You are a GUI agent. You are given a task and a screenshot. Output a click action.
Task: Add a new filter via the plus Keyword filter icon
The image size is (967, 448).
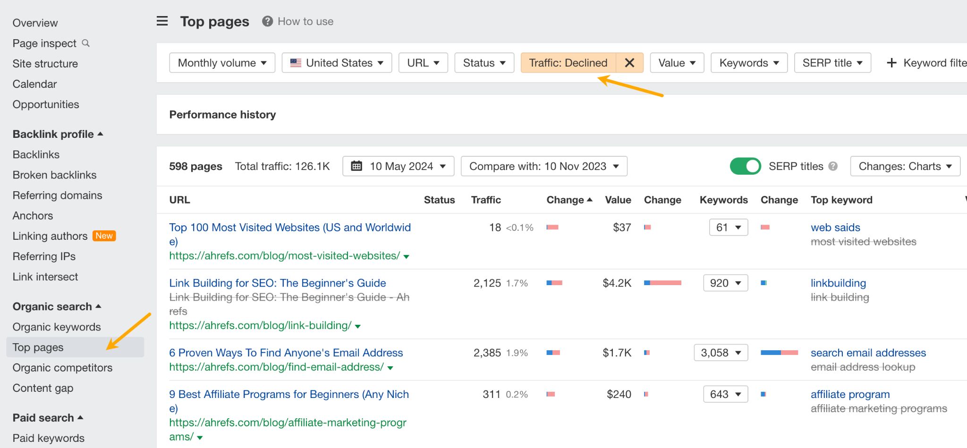[x=891, y=62]
